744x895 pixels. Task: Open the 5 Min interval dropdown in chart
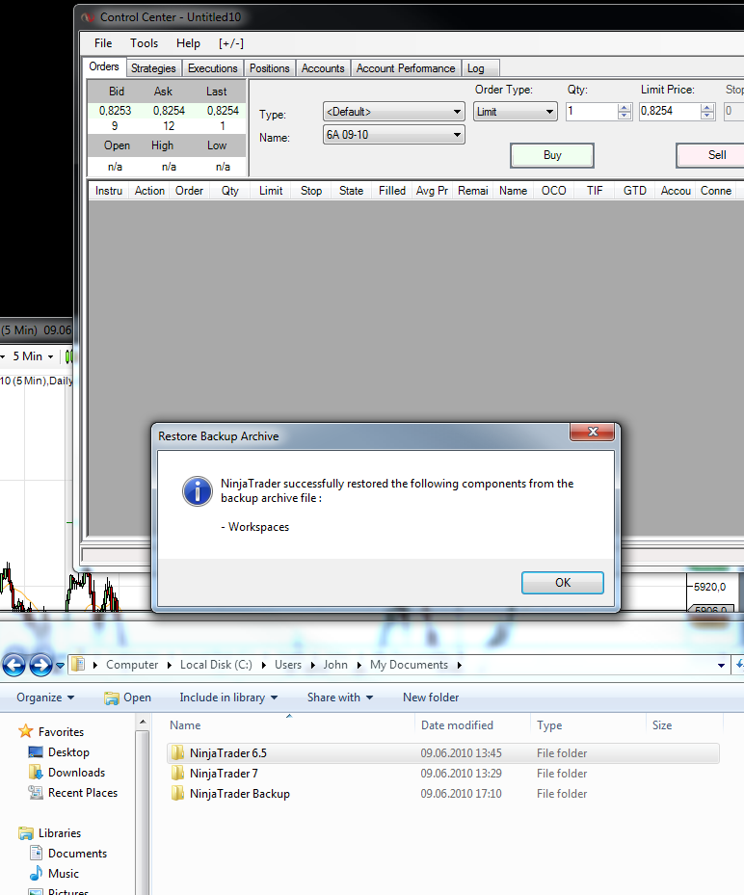[x=32, y=356]
